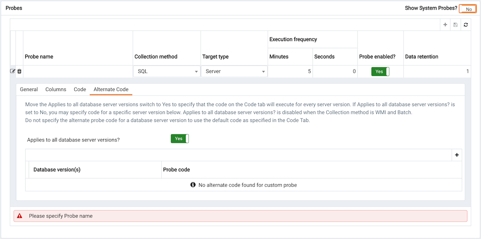Click the add probe plus icon
This screenshot has width=481, height=239.
click(445, 25)
